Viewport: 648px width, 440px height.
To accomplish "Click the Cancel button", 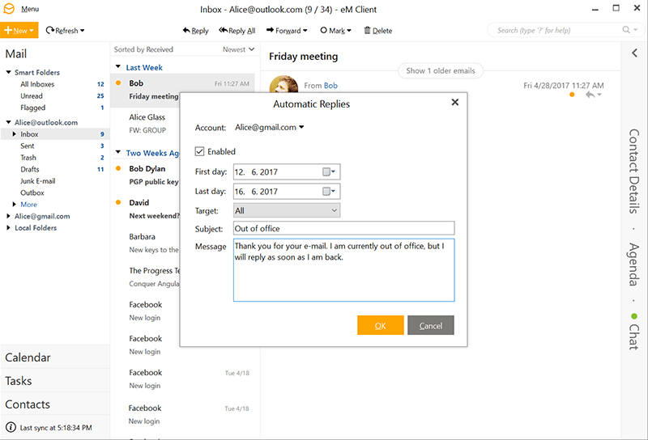I will pyautogui.click(x=431, y=325).
